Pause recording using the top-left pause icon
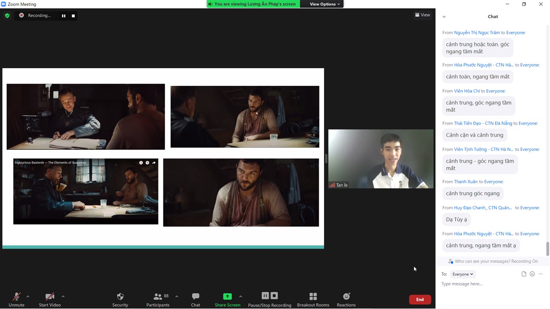The width and height of the screenshot is (550, 309). coord(64,16)
